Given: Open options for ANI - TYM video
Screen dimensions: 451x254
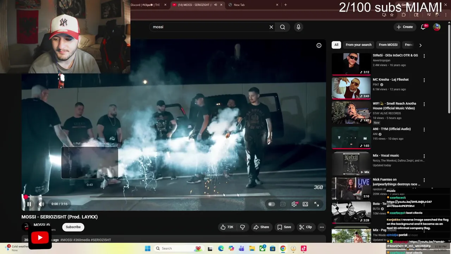Looking at the screenshot, I should [424, 129].
